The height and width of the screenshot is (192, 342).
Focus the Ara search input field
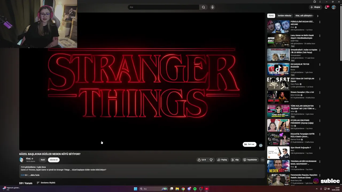[164, 7]
